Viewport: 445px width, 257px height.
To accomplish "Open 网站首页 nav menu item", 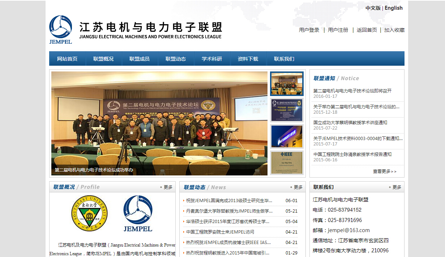I will (x=67, y=59).
